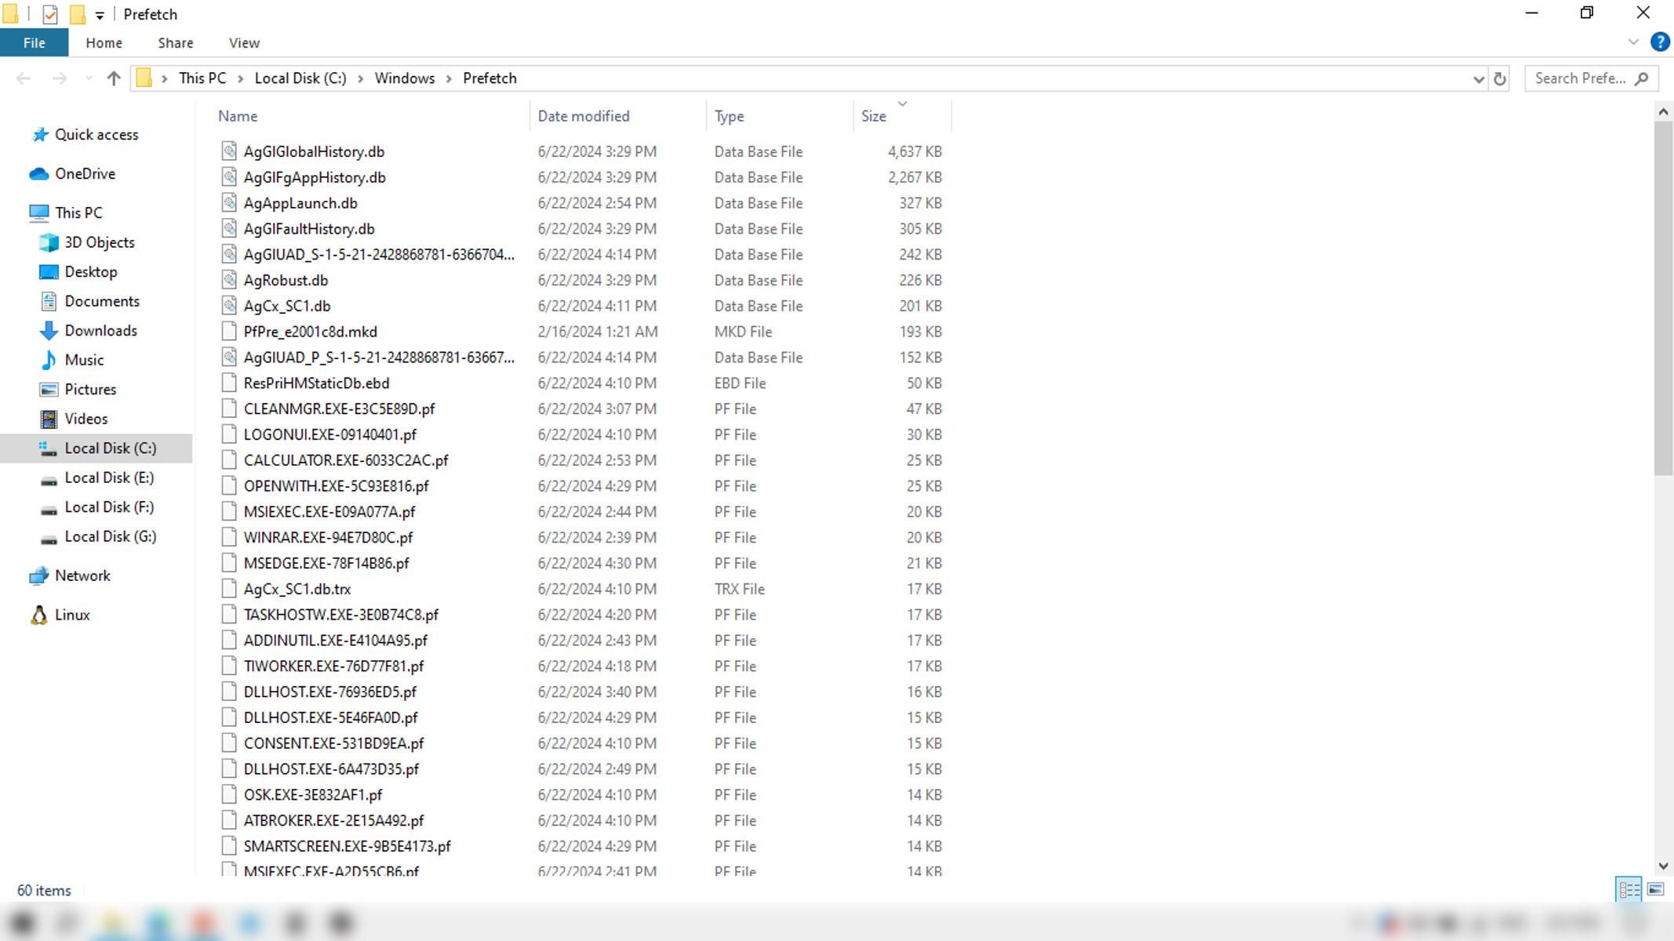
Task: Open Network location in sidebar
Action: point(83,575)
